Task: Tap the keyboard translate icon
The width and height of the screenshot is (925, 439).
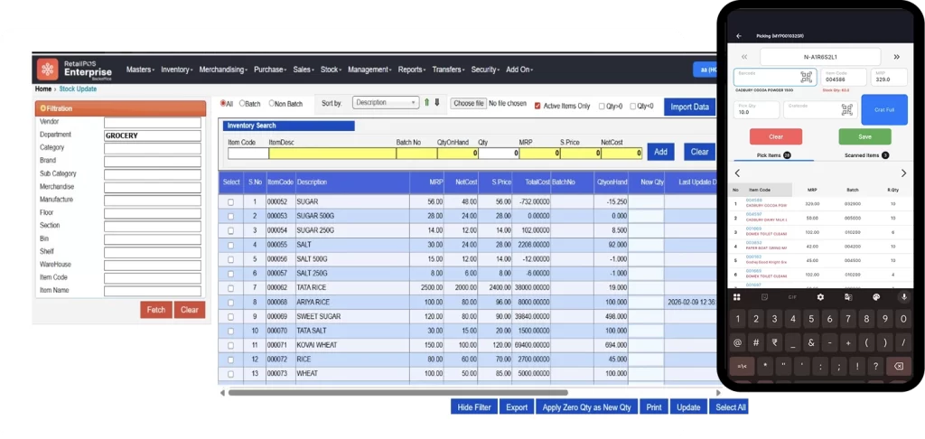Action: pyautogui.click(x=847, y=297)
